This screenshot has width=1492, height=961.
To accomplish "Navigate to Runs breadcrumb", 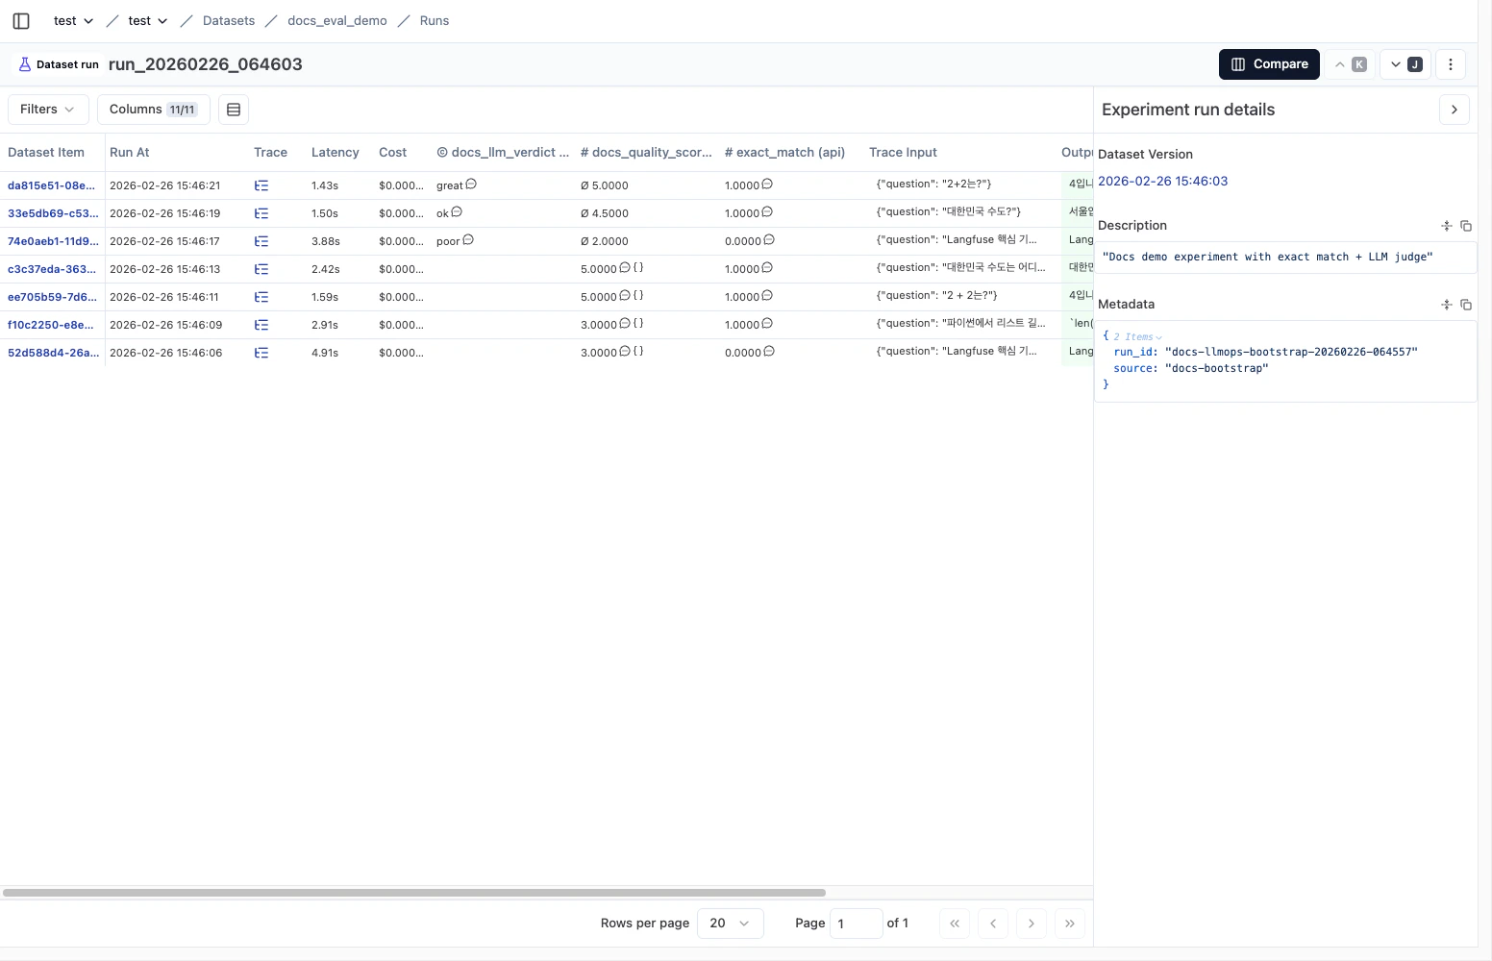I will pos(435,20).
